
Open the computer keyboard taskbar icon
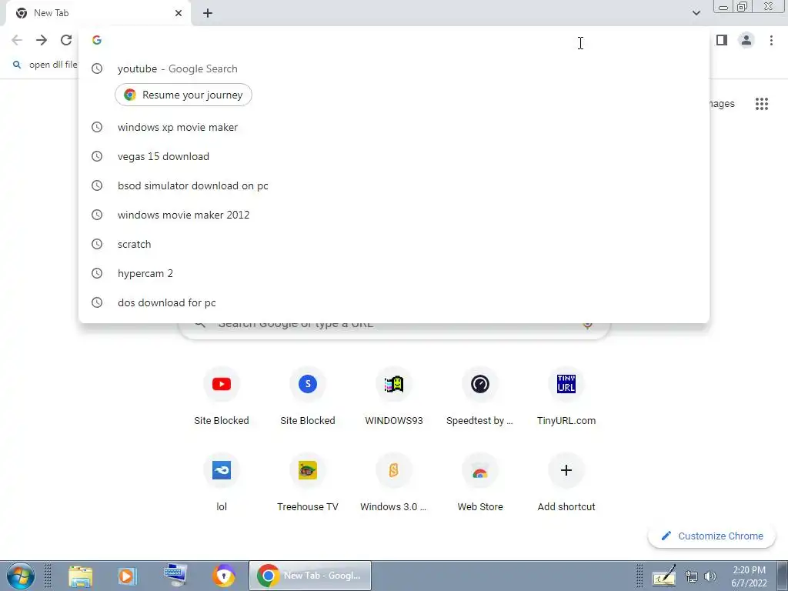[x=175, y=575]
